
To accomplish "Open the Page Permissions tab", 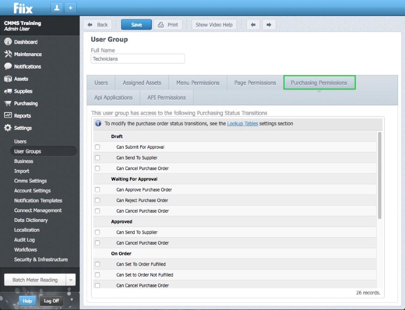I will pyautogui.click(x=255, y=83).
